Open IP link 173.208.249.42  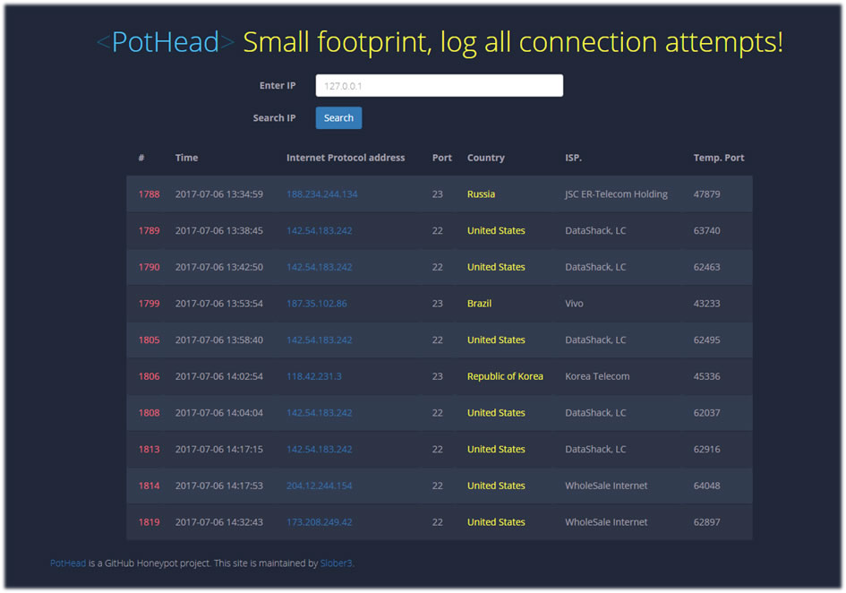click(x=319, y=522)
